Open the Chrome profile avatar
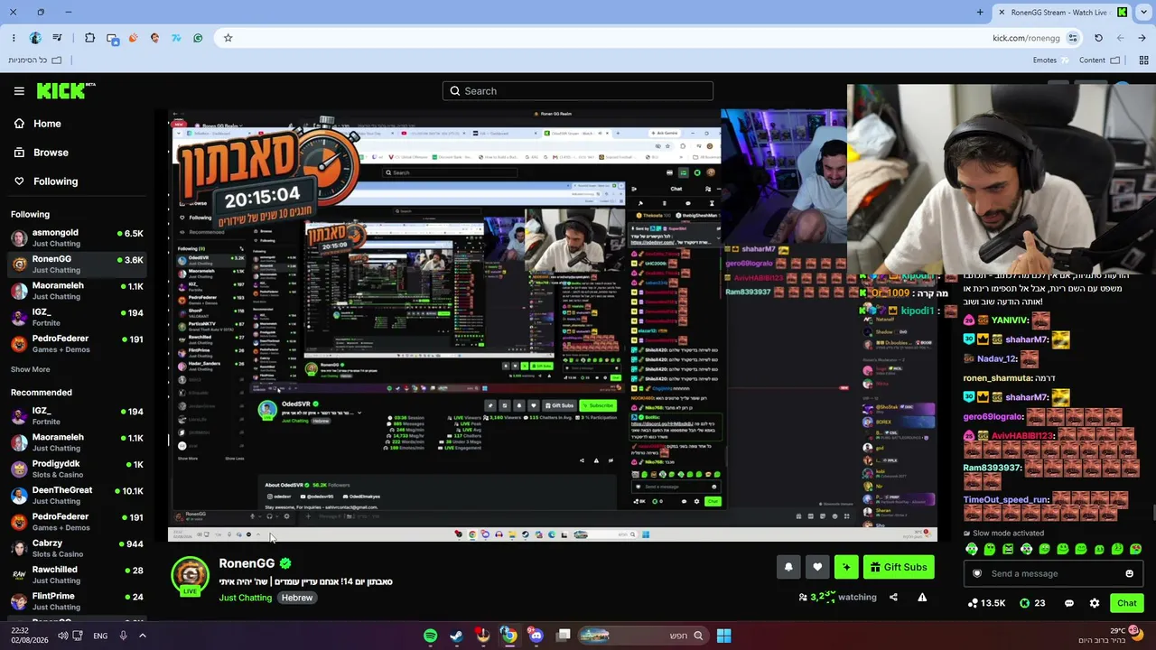 point(35,38)
